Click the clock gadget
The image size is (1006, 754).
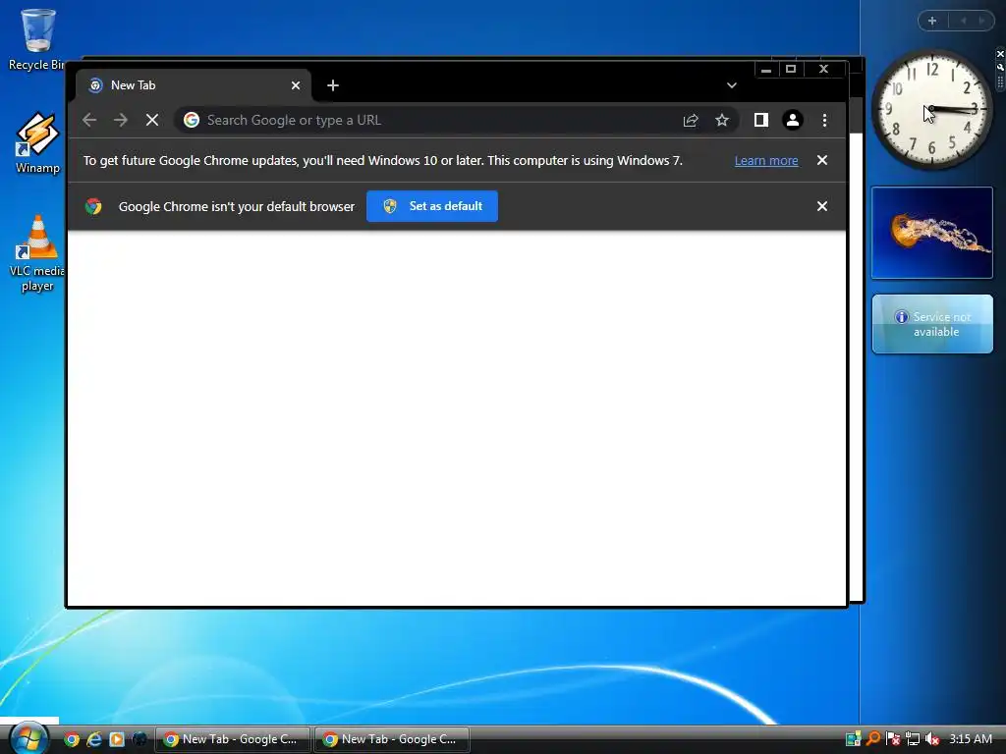pos(931,110)
